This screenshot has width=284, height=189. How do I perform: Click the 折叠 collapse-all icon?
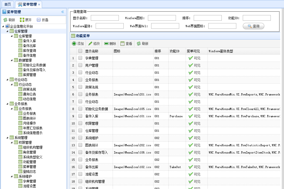coord(39,20)
